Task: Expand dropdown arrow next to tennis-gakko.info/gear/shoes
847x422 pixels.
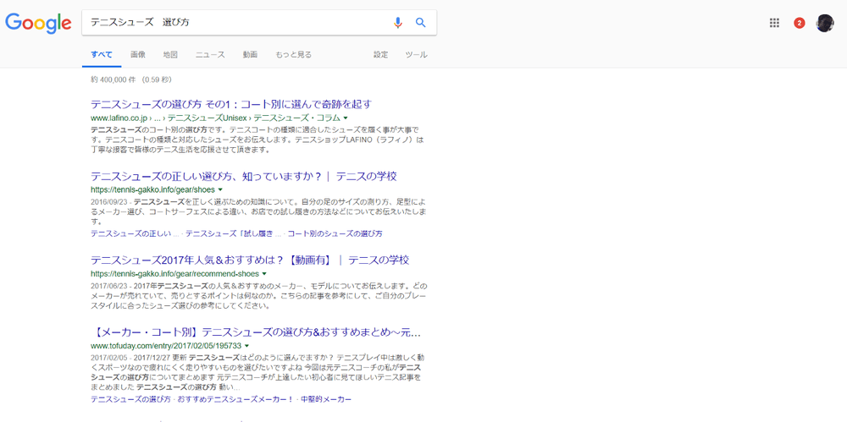Action: [x=220, y=190]
